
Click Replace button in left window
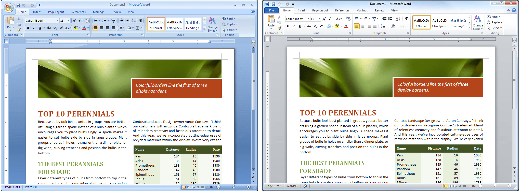pos(229,24)
